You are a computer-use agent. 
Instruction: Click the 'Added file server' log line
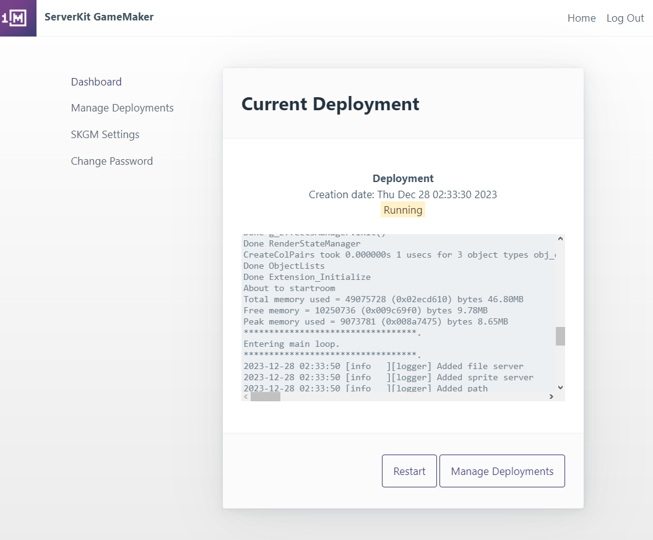click(383, 366)
